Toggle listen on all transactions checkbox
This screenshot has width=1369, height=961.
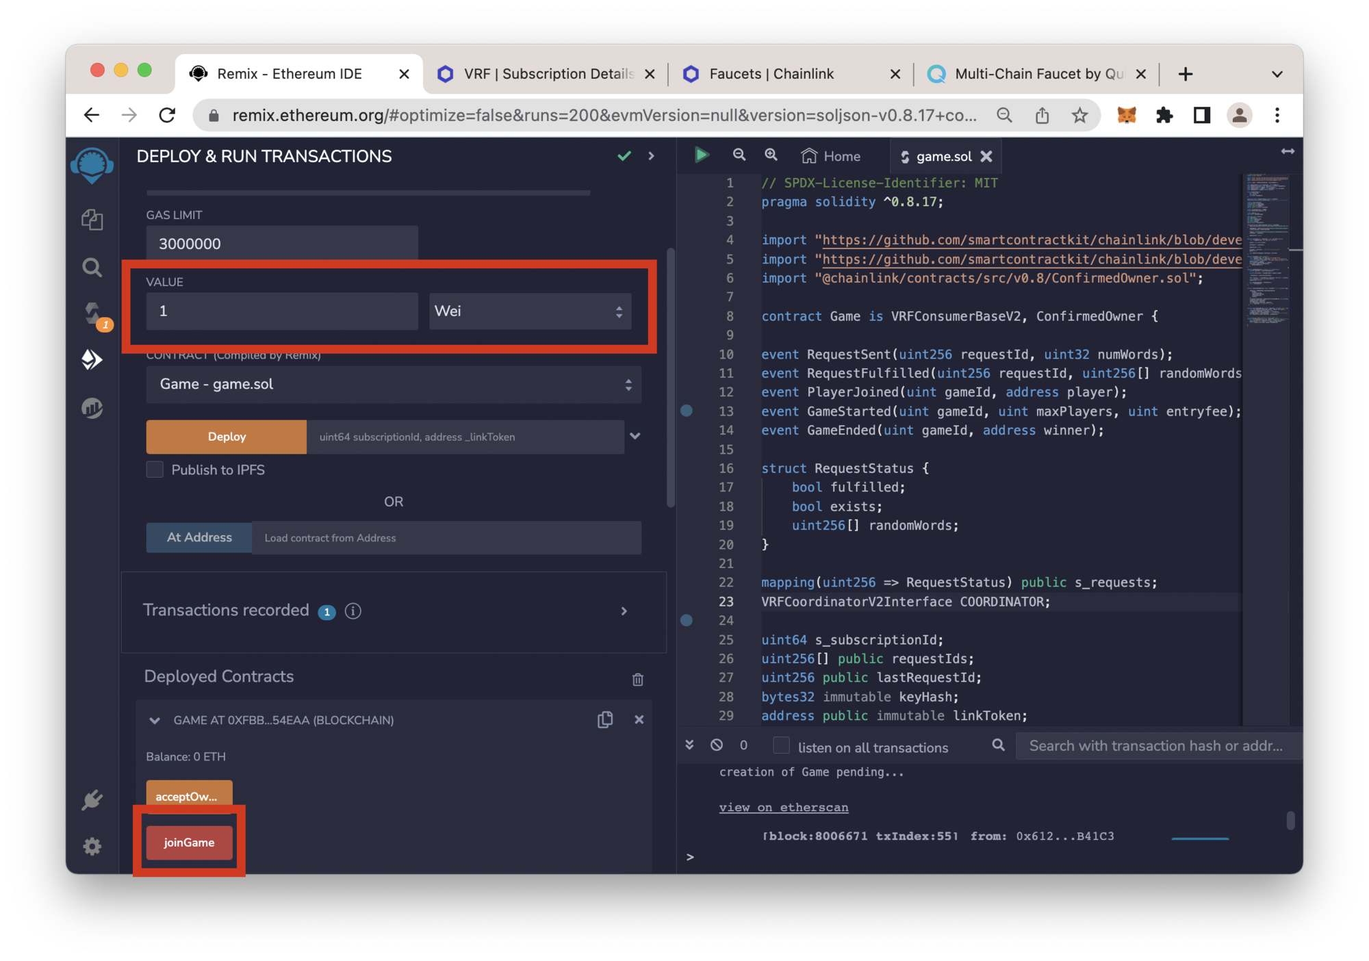781,745
